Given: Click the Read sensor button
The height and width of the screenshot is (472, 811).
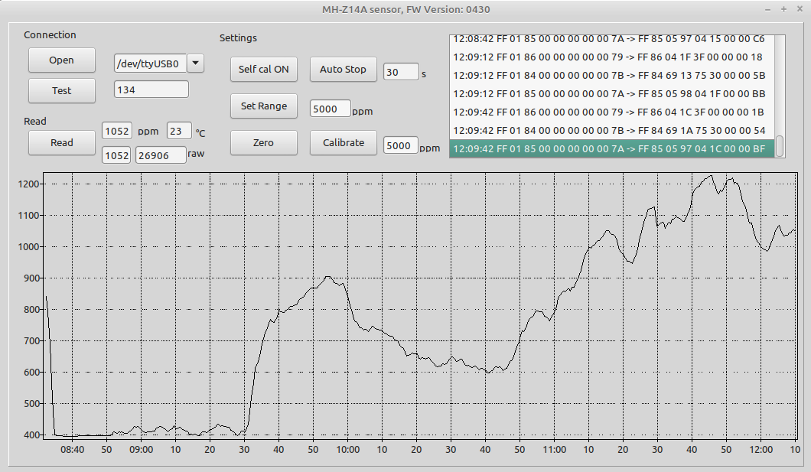Looking at the screenshot, I should 62,142.
